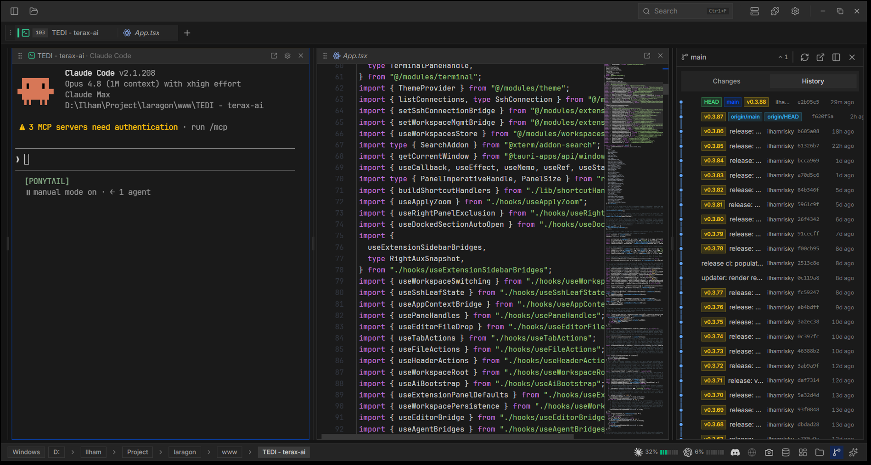Add a new tab with the plus button
Image resolution: width=871 pixels, height=465 pixels.
click(187, 33)
